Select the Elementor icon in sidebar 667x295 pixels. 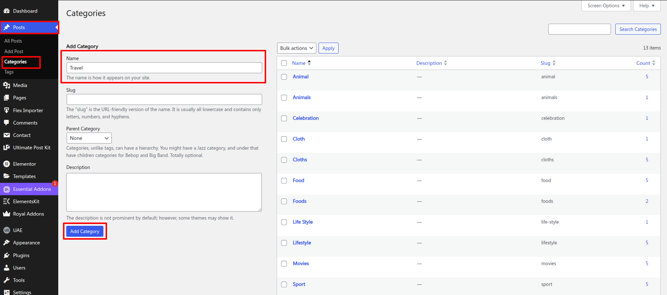click(x=7, y=164)
